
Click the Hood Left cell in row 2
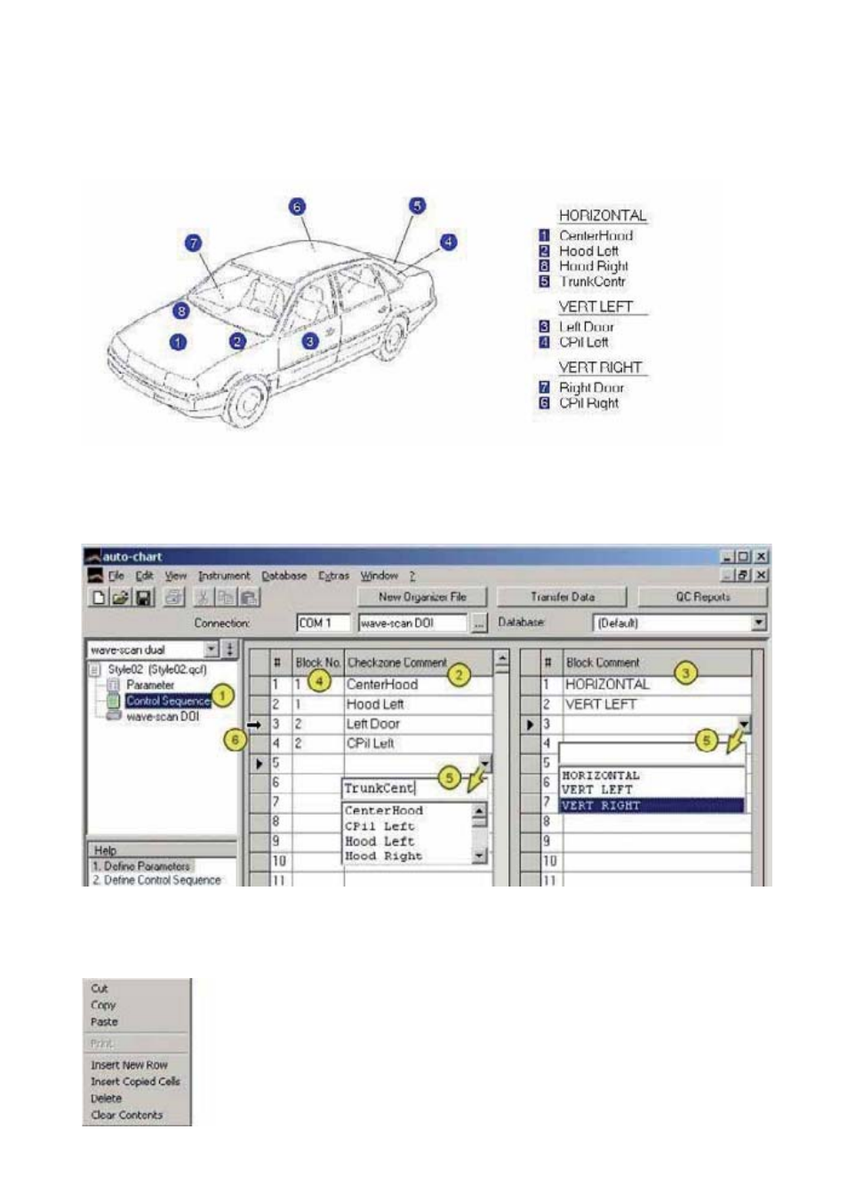[418, 704]
